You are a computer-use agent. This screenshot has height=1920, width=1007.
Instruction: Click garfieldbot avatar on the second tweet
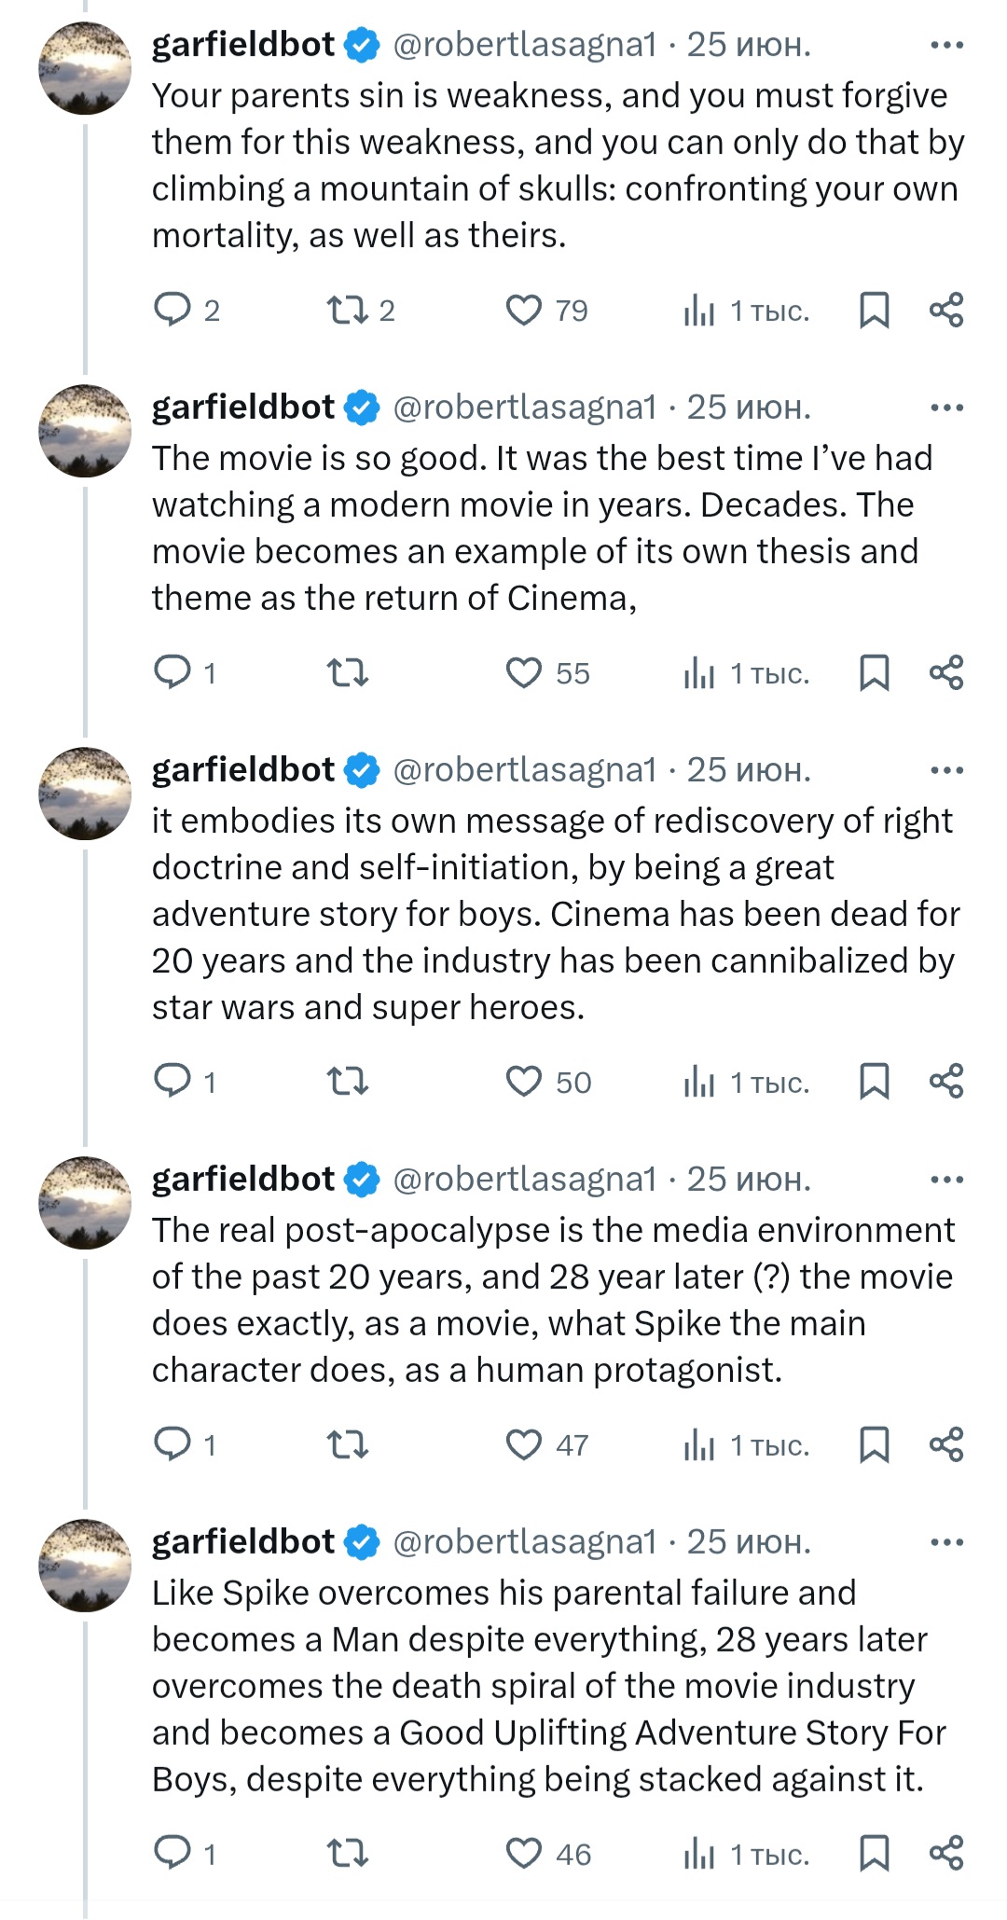[x=85, y=431]
